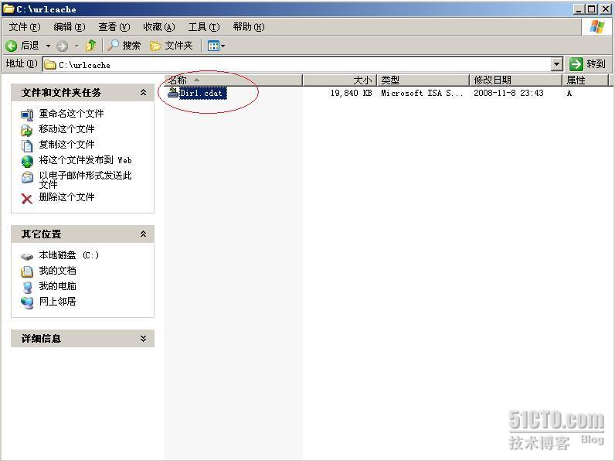Click 将这个文件发布到 Web link
Screen dimensions: 615x461
coord(85,160)
